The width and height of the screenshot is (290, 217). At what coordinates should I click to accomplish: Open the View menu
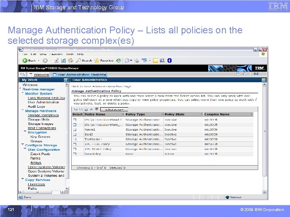43,54
